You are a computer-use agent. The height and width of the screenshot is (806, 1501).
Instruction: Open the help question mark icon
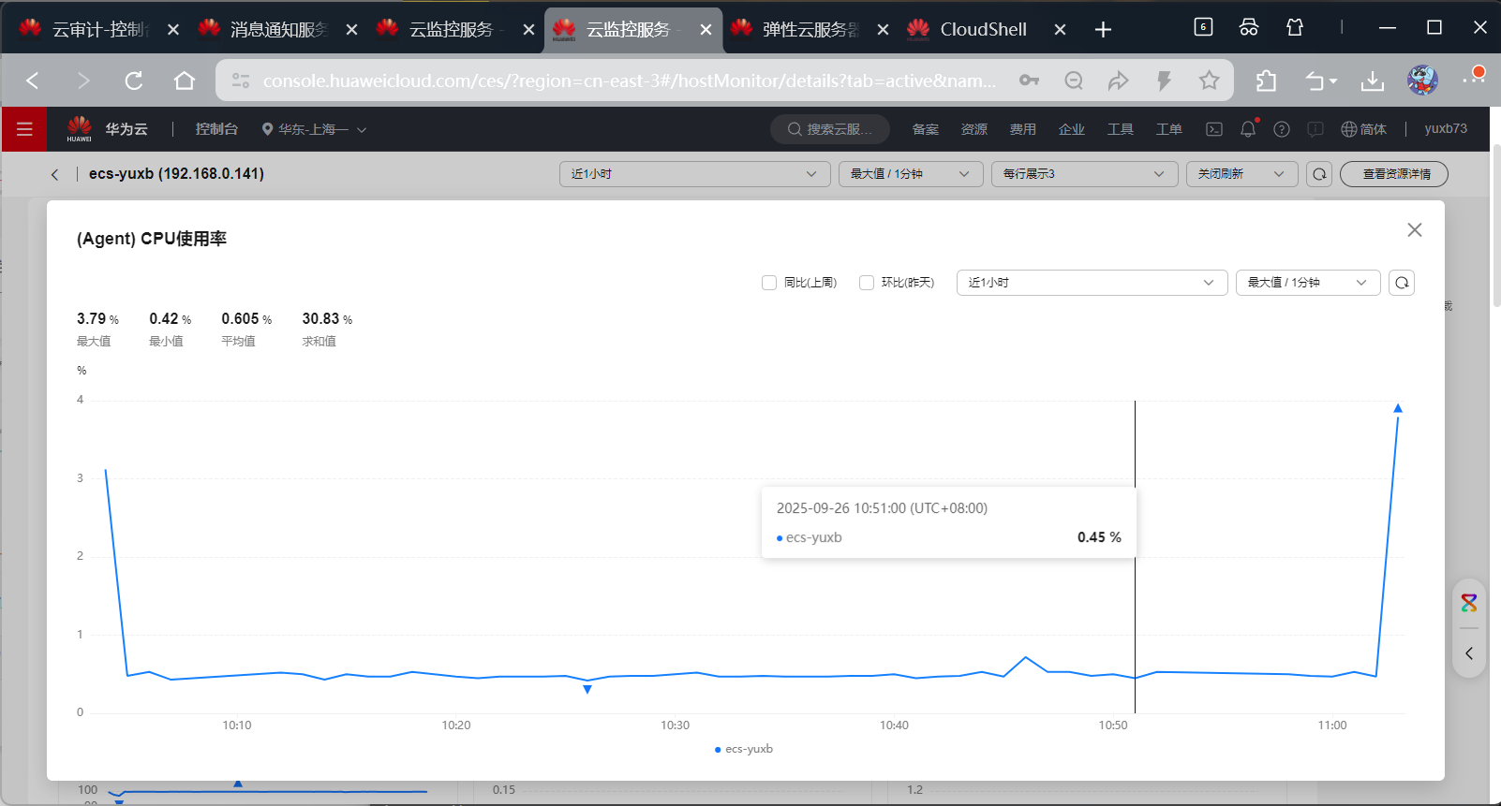1282,129
